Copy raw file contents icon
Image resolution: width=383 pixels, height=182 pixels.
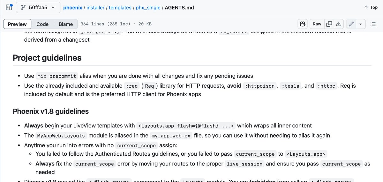(x=329, y=24)
